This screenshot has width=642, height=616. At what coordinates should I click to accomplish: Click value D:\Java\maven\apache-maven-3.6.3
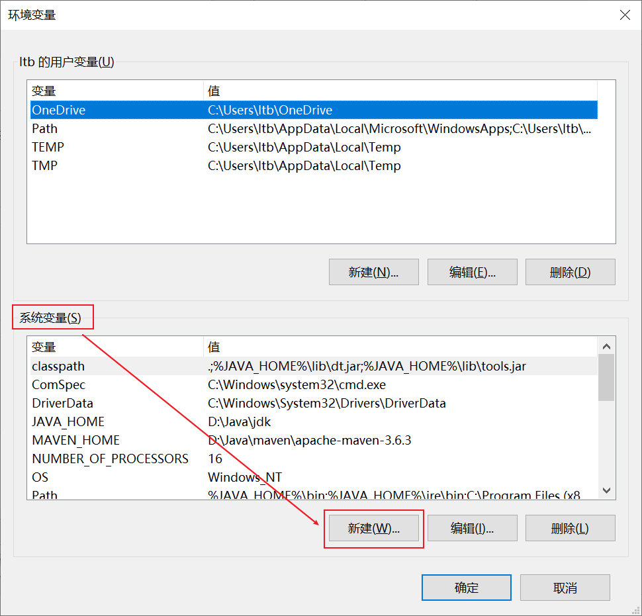tap(309, 440)
